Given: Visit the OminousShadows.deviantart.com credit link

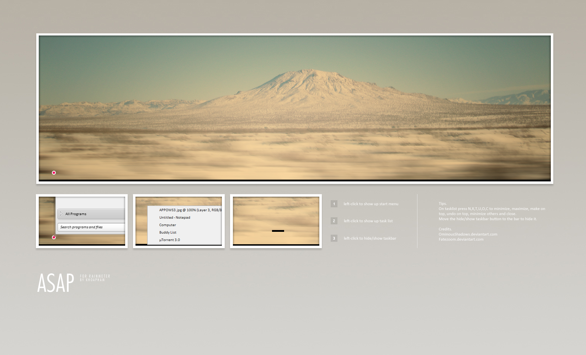Looking at the screenshot, I should (x=468, y=234).
